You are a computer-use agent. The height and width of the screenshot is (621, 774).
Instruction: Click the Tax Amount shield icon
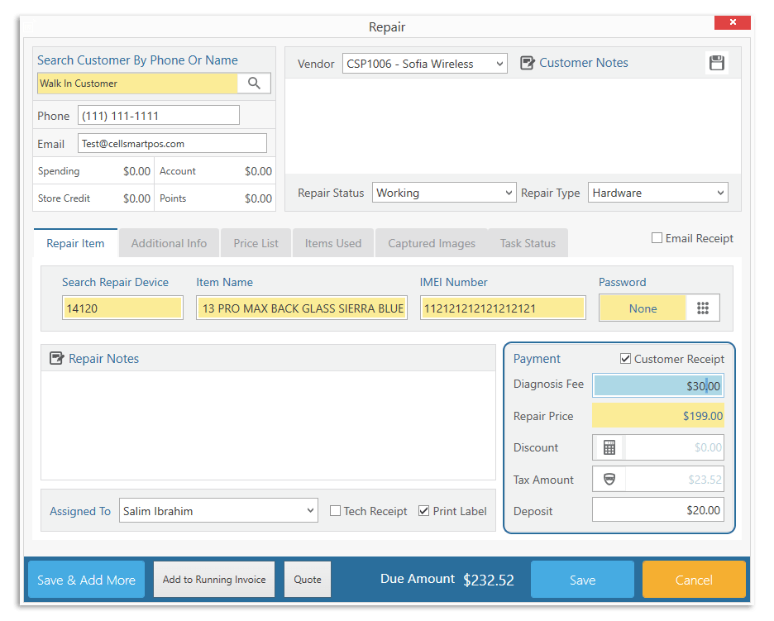pos(609,480)
